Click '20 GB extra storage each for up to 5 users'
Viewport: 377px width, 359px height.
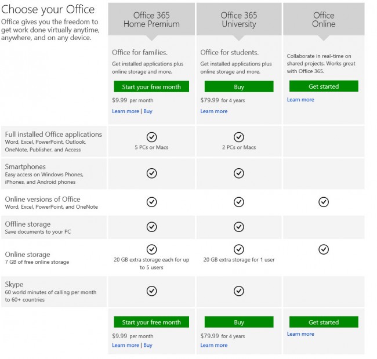click(x=151, y=263)
